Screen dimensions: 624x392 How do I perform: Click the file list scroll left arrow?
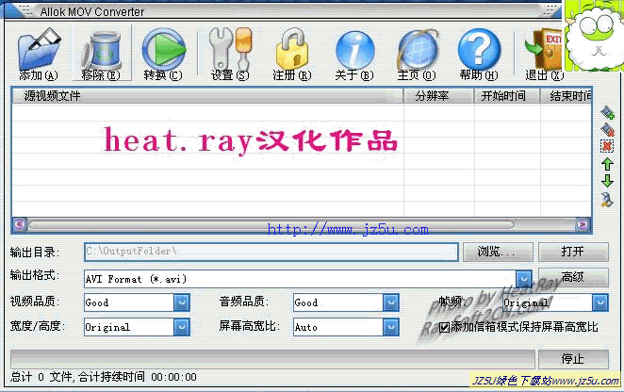(20, 224)
